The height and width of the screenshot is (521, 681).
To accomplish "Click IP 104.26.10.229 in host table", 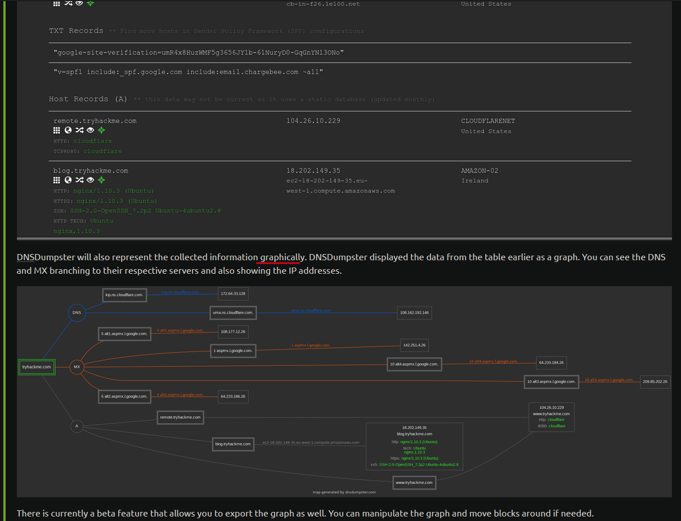I will click(313, 121).
